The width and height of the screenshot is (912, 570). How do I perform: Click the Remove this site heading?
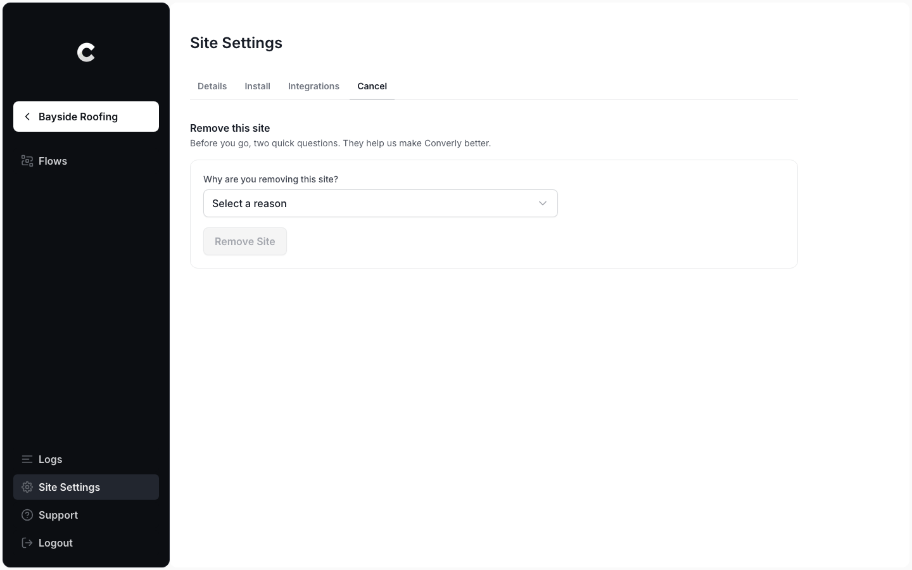230,128
